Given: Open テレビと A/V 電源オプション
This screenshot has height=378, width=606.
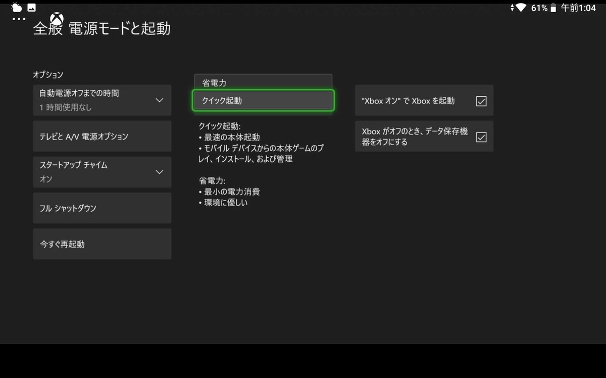Looking at the screenshot, I should [102, 136].
